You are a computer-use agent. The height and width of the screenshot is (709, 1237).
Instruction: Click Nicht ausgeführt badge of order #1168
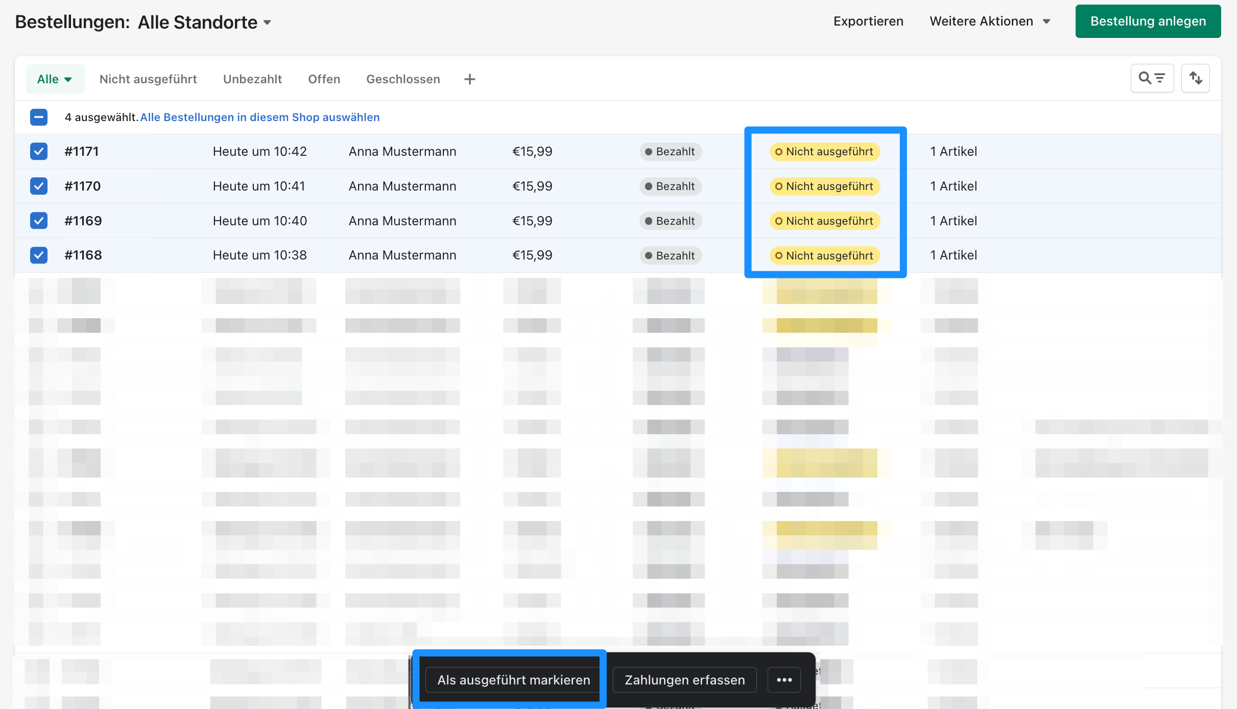[x=824, y=255]
